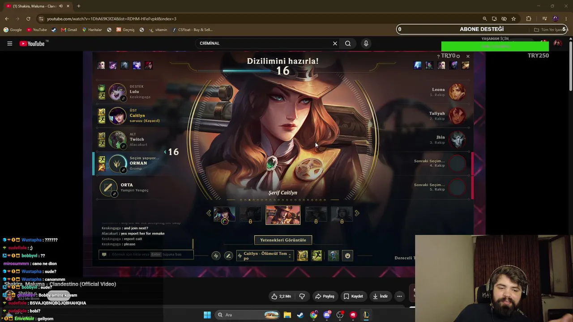573x322 pixels.
Task: Select the default Caitlyn skin thumbnail
Action: coord(224,215)
